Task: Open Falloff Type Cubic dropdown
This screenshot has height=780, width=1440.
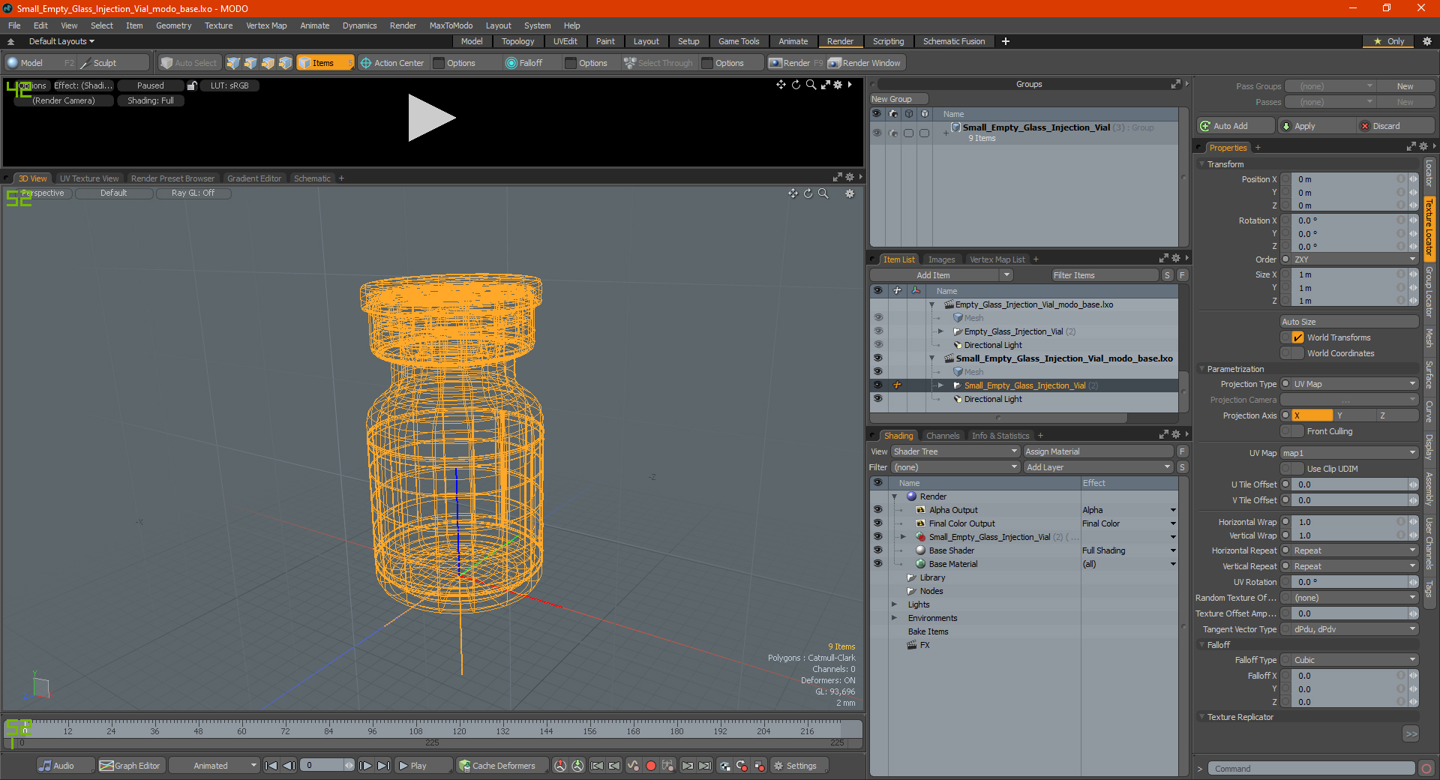Action: click(x=1354, y=660)
